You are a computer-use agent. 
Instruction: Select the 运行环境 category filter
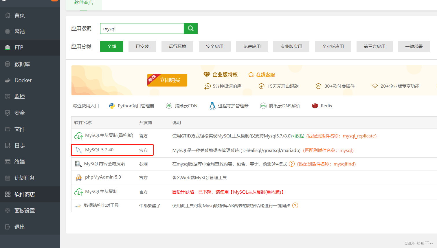pos(177,47)
